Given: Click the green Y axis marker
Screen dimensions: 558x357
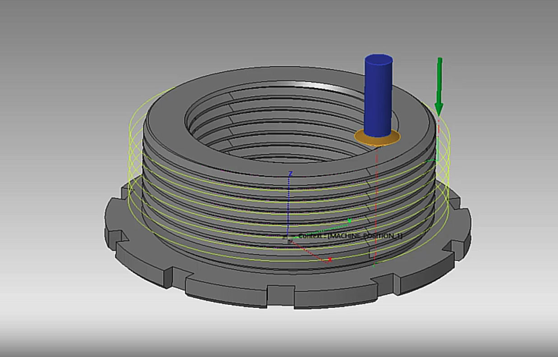Looking at the screenshot, I should click(349, 220).
